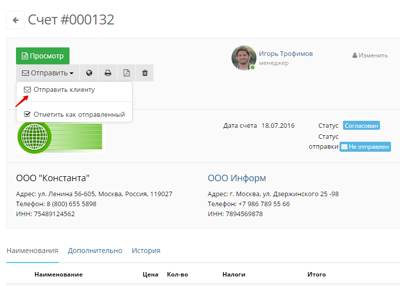The width and height of the screenshot is (400, 286).
Task: Click Изменить to change manager
Action: pyautogui.click(x=370, y=55)
